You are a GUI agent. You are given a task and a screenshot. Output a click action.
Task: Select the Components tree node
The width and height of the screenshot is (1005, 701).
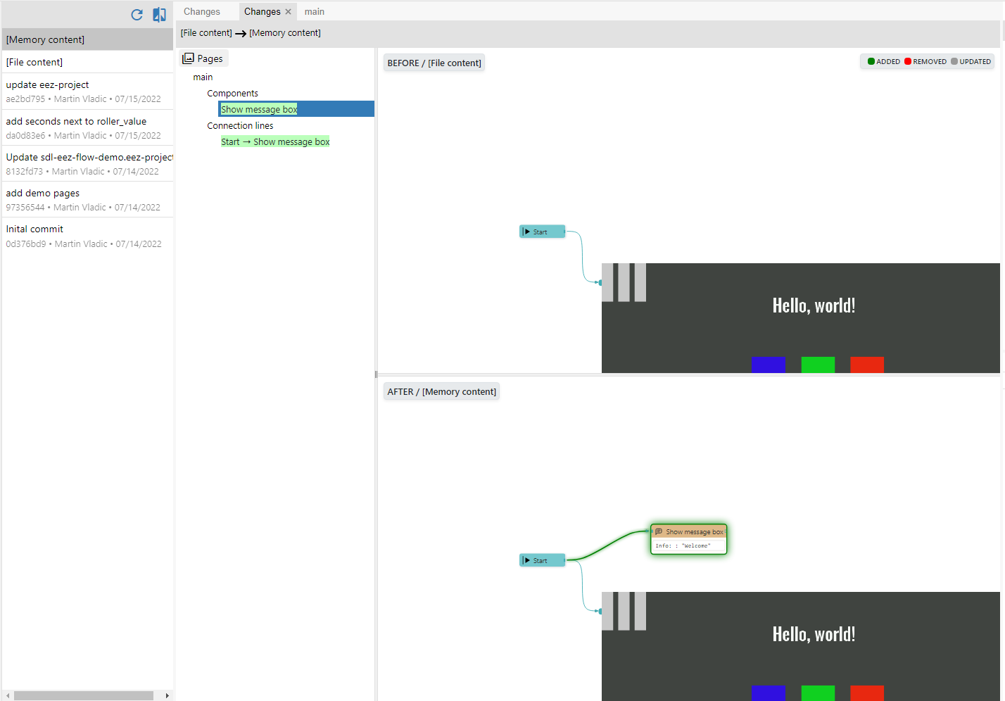(x=232, y=94)
